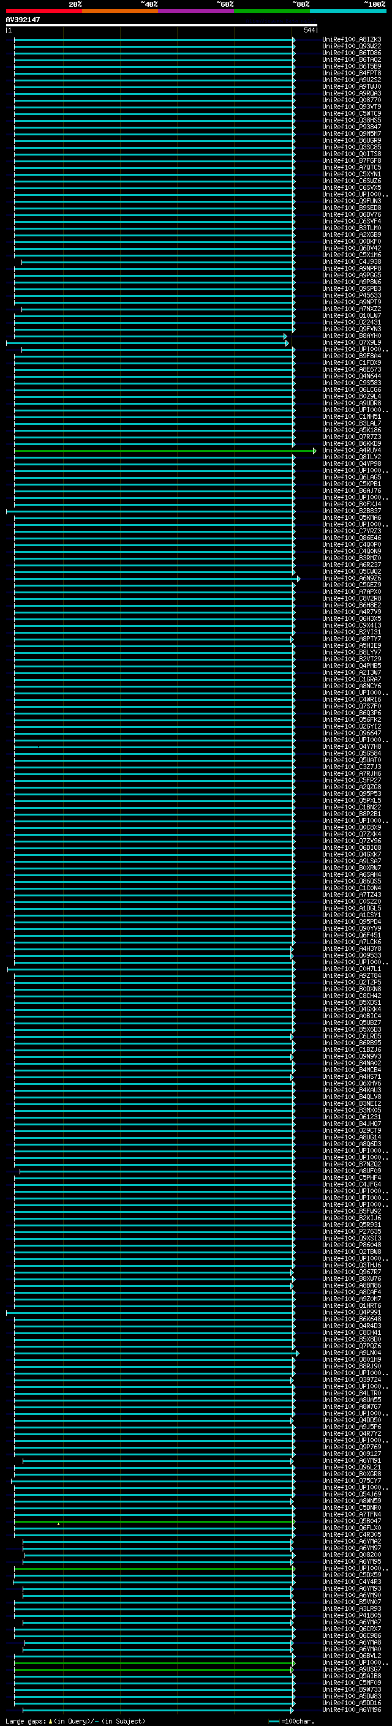The height and width of the screenshot is (1726, 392).
Task: Open hit UniRef100_B6TD86
Action: (x=352, y=53)
